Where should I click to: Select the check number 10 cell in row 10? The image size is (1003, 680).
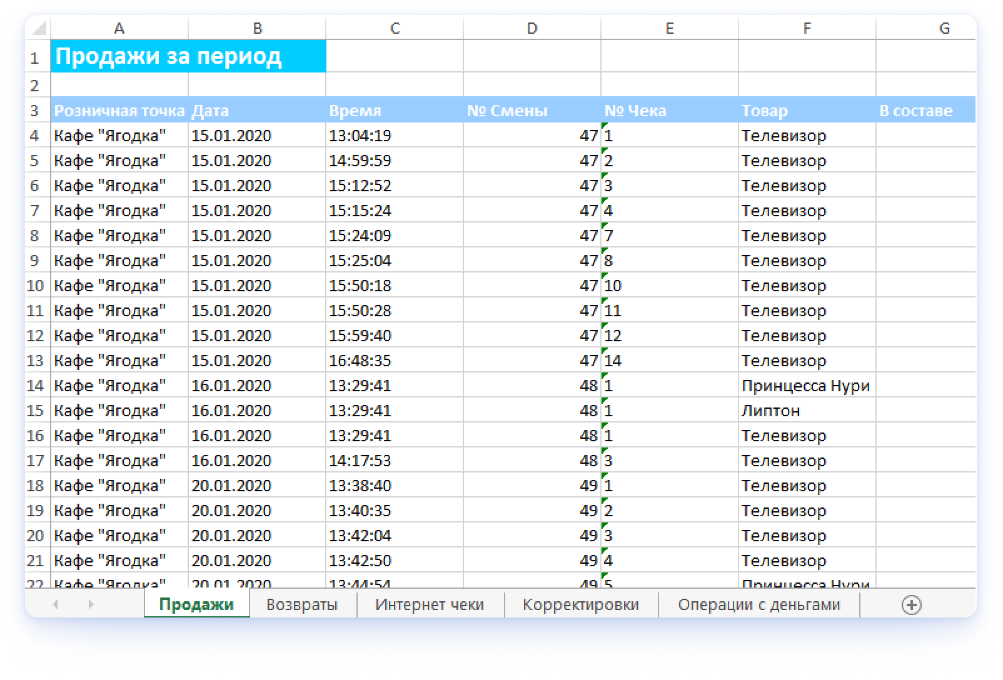[670, 285]
